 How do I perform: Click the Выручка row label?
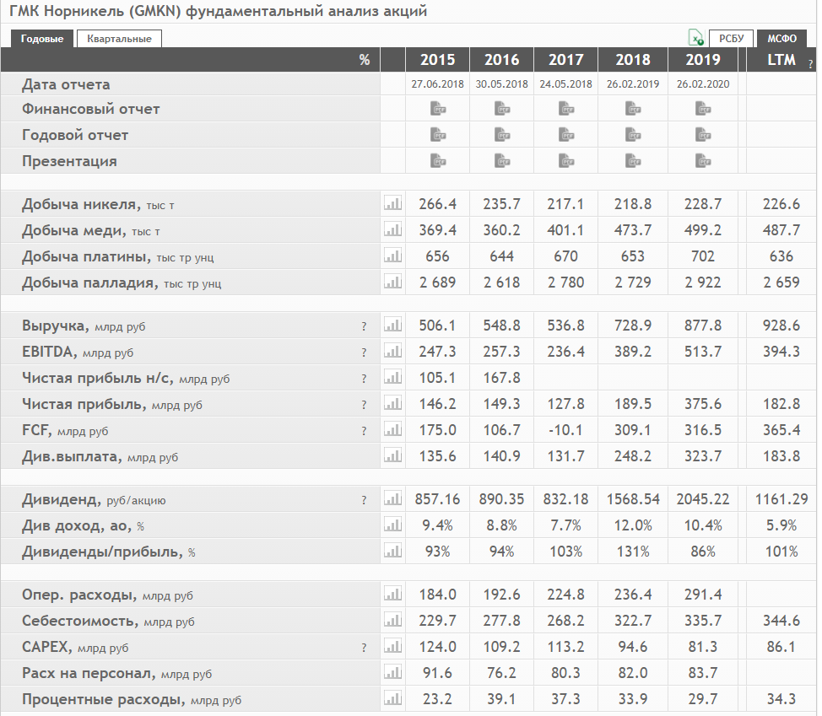point(84,326)
